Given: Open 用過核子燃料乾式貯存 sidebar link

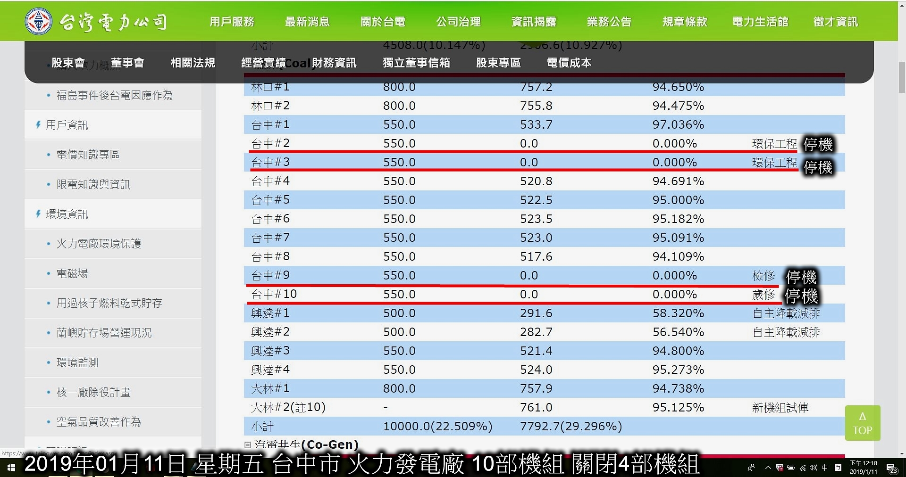Looking at the screenshot, I should coord(109,303).
